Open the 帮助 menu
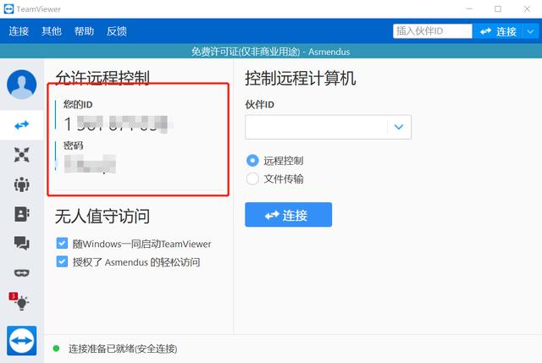Image resolution: width=542 pixels, height=363 pixels. coord(84,31)
